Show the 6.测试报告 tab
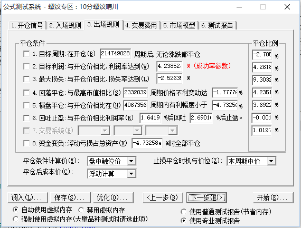 (217, 25)
